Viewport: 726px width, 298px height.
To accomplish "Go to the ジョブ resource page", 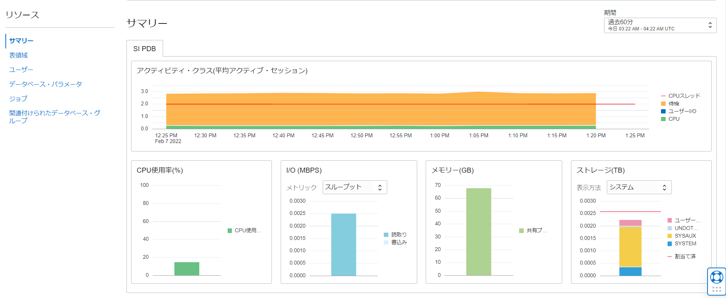I will [x=18, y=99].
